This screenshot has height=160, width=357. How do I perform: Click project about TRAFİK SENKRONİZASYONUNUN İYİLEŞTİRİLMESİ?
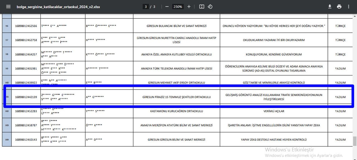pyautogui.click(x=274, y=97)
